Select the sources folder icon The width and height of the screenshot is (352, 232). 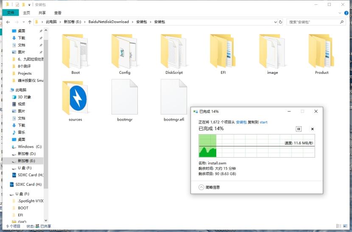(x=75, y=98)
